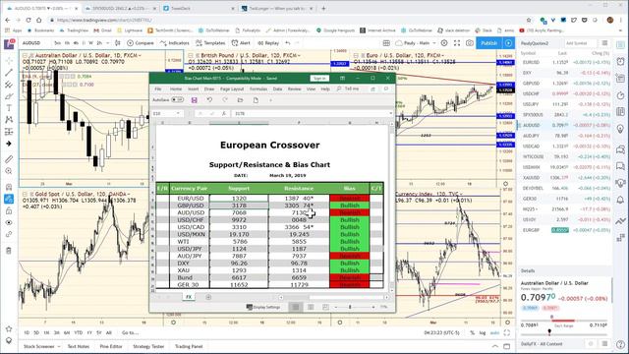
Task: Start bar Replay mode
Action: coord(268,43)
